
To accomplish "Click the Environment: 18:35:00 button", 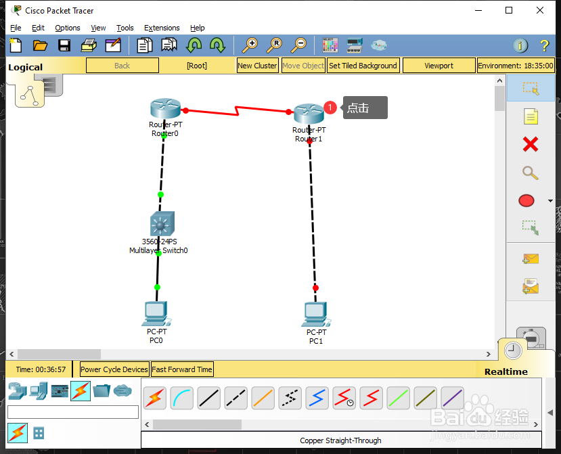I will (516, 66).
